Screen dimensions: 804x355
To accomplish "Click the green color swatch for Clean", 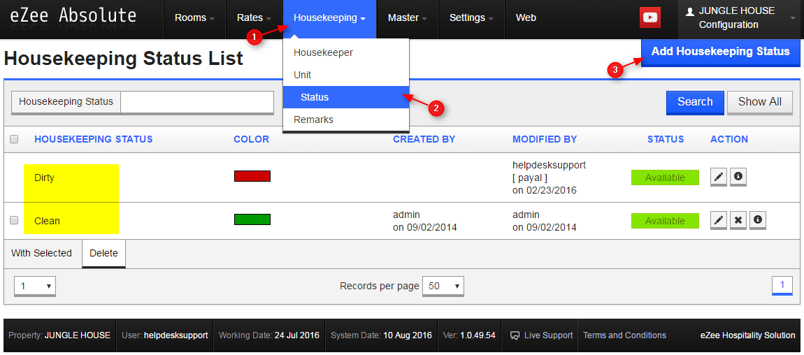I will pos(252,219).
